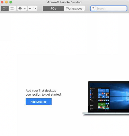Click the magnifying glass search icon
129x136 pixels.
[93, 8]
